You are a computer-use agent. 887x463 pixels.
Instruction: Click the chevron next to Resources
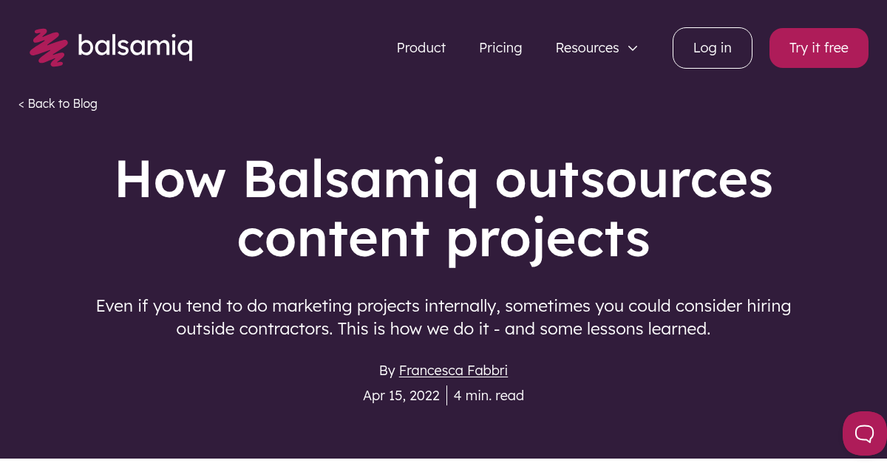633,48
